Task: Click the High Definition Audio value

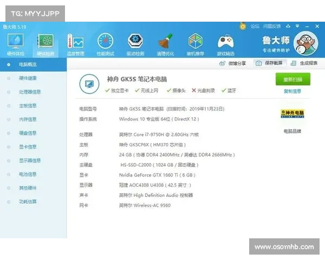Action: pyautogui.click(x=156, y=196)
